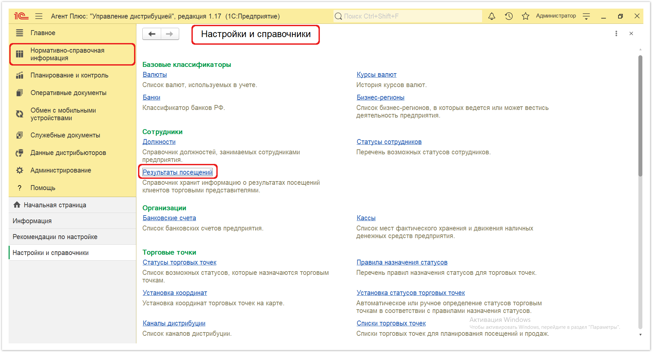
Task: Open Установка статусов торговых точек link
Action: [411, 293]
